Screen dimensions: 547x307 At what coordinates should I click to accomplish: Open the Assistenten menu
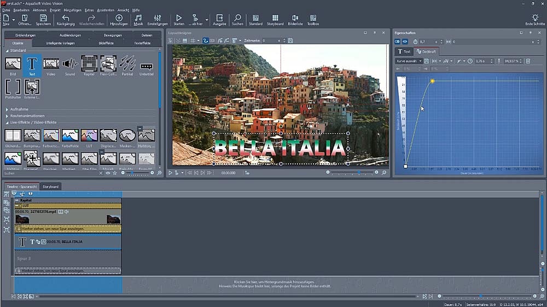105,10
